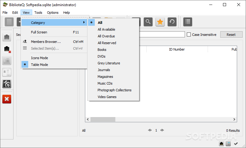Image resolution: width=246 pixels, height=148 pixels.
Task: Click the Reset button
Action: (231, 35)
